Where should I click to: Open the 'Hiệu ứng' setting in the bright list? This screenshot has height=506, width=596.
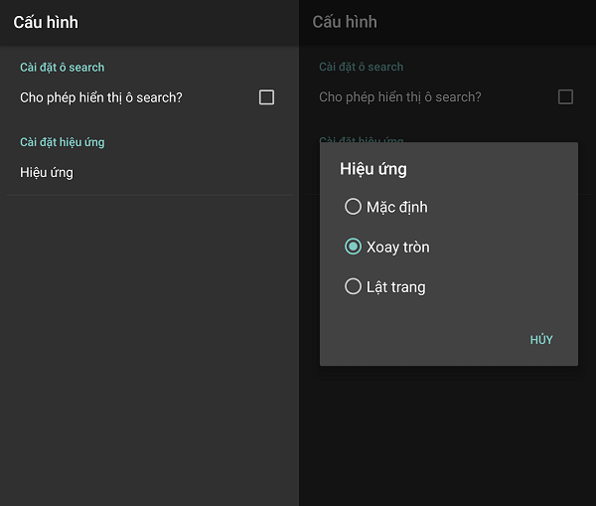[47, 172]
